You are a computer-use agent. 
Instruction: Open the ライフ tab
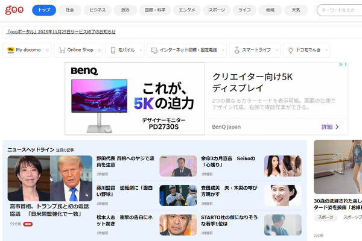[244, 10]
